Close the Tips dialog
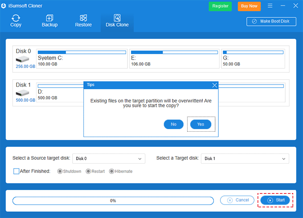The height and width of the screenshot is (218, 303). coord(214,85)
